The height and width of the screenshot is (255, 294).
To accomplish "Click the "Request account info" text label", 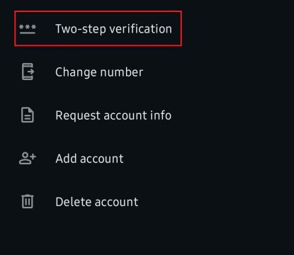I will click(x=113, y=115).
